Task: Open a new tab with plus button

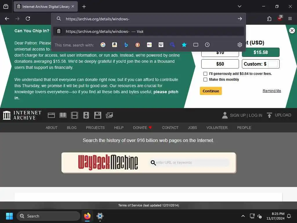Action: pos(84,7)
